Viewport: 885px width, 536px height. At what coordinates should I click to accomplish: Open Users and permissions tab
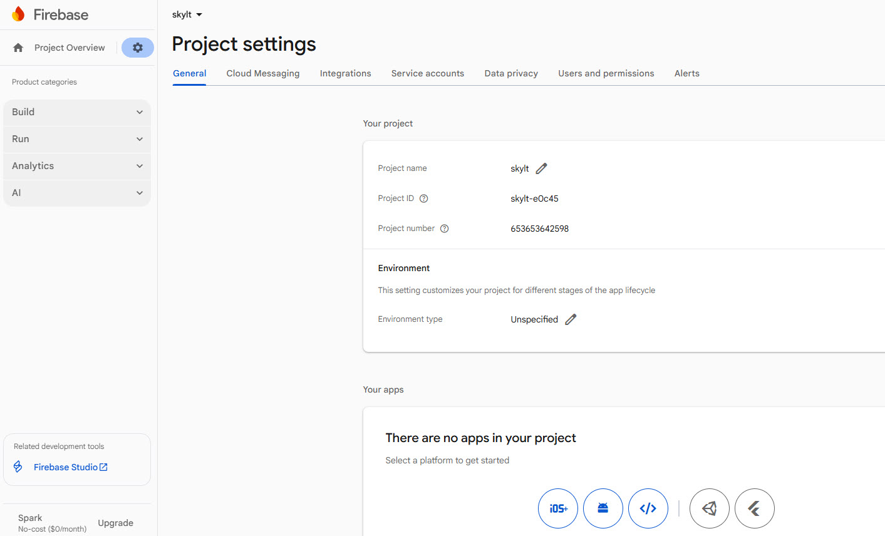click(x=606, y=73)
